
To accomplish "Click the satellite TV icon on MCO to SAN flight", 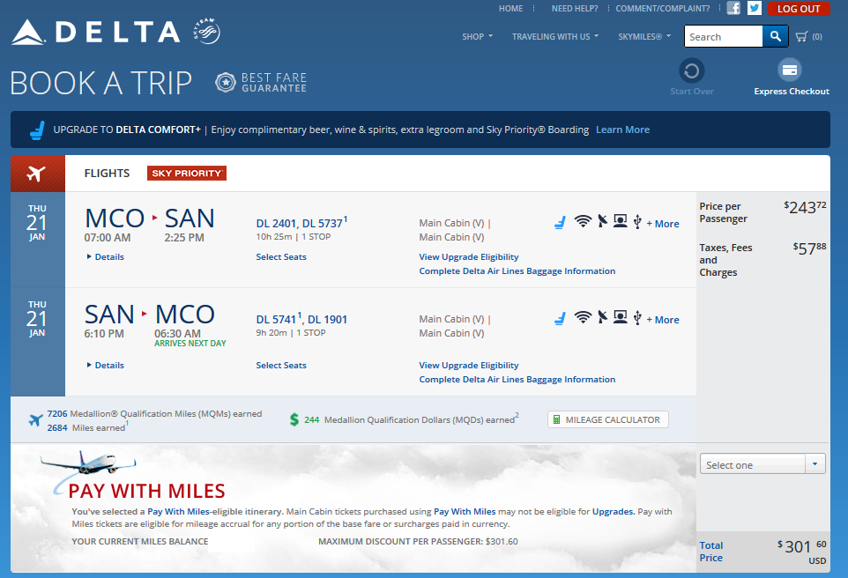I will tap(602, 222).
